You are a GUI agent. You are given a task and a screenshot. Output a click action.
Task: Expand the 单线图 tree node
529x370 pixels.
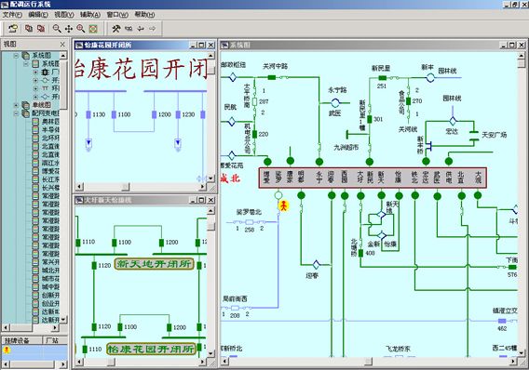16,105
